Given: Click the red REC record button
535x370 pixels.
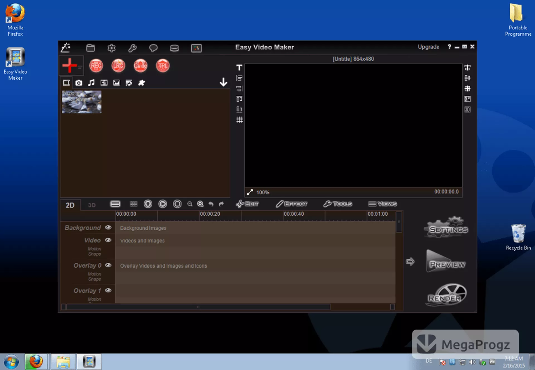Looking at the screenshot, I should tap(96, 66).
